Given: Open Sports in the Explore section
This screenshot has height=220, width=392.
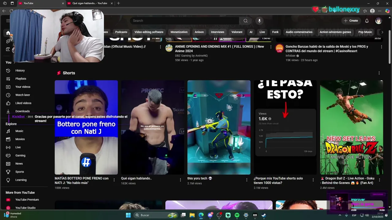Looking at the screenshot, I should (20, 172).
